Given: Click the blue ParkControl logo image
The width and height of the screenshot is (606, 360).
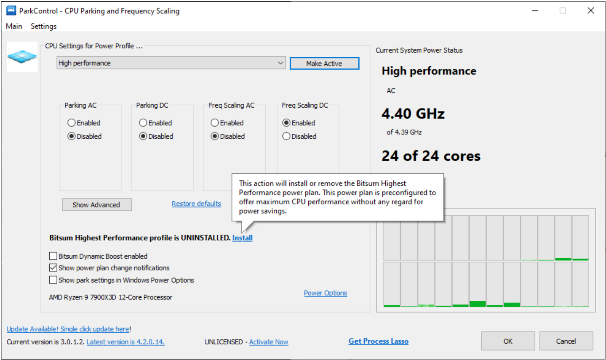Looking at the screenshot, I should pos(22,57).
